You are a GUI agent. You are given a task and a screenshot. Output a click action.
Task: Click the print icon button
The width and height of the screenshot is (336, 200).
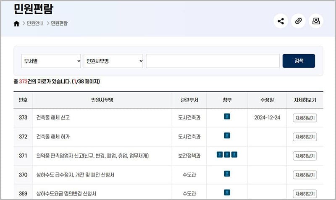click(316, 21)
